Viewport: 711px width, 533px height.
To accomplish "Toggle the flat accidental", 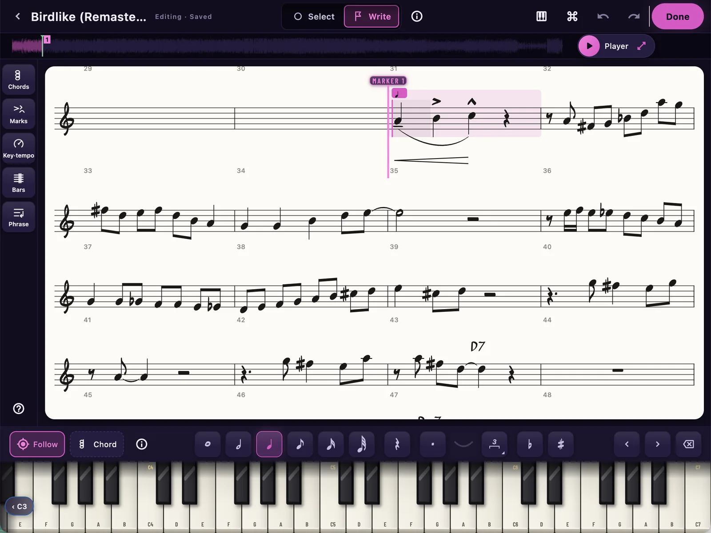I will click(530, 444).
